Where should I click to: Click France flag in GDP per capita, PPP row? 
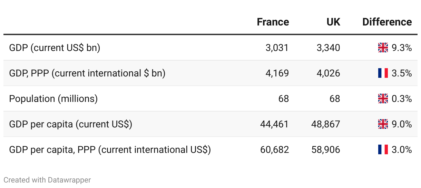coord(383,149)
